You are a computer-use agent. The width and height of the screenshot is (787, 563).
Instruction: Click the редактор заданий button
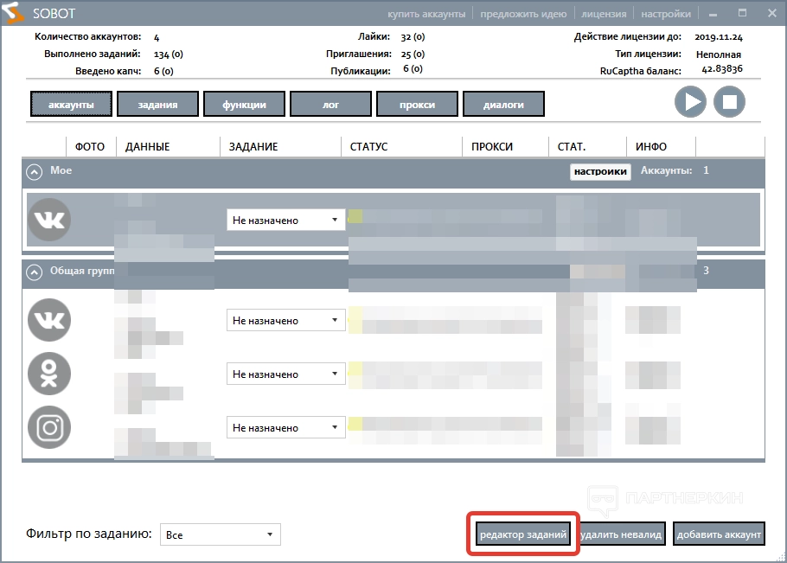pyautogui.click(x=522, y=535)
